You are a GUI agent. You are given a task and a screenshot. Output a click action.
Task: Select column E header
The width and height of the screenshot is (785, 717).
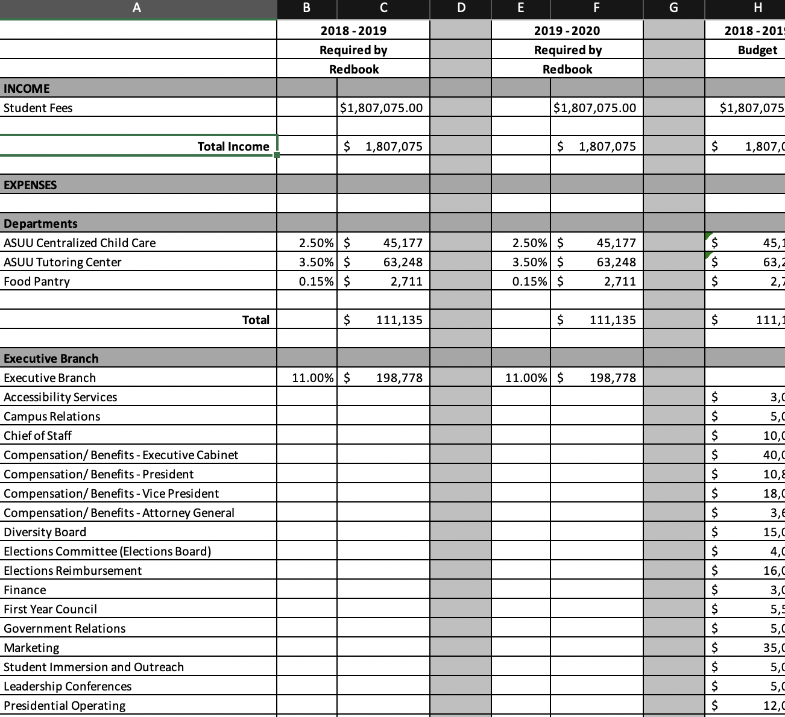tap(521, 8)
